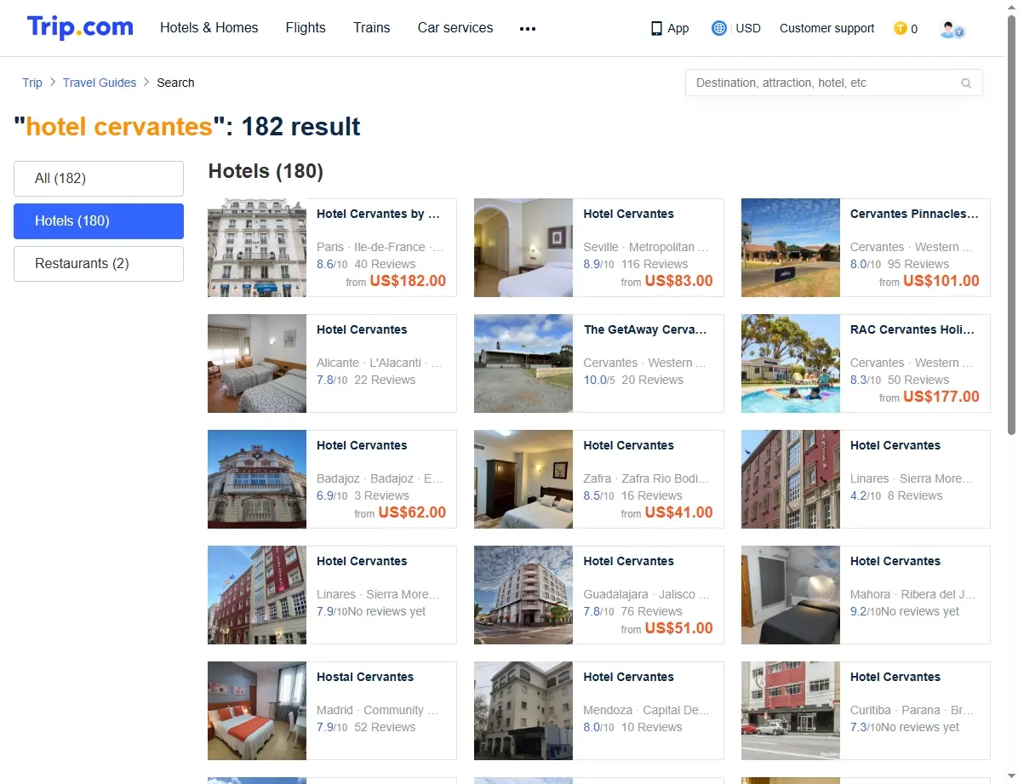
Task: Open Zafra Hotel Cervantes photo
Action: pyautogui.click(x=523, y=478)
